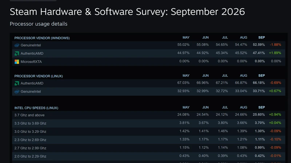Viewport: 291px width, 163px height.
Task: Select the Processor Vendor (Linux) heading
Action: [39, 76]
